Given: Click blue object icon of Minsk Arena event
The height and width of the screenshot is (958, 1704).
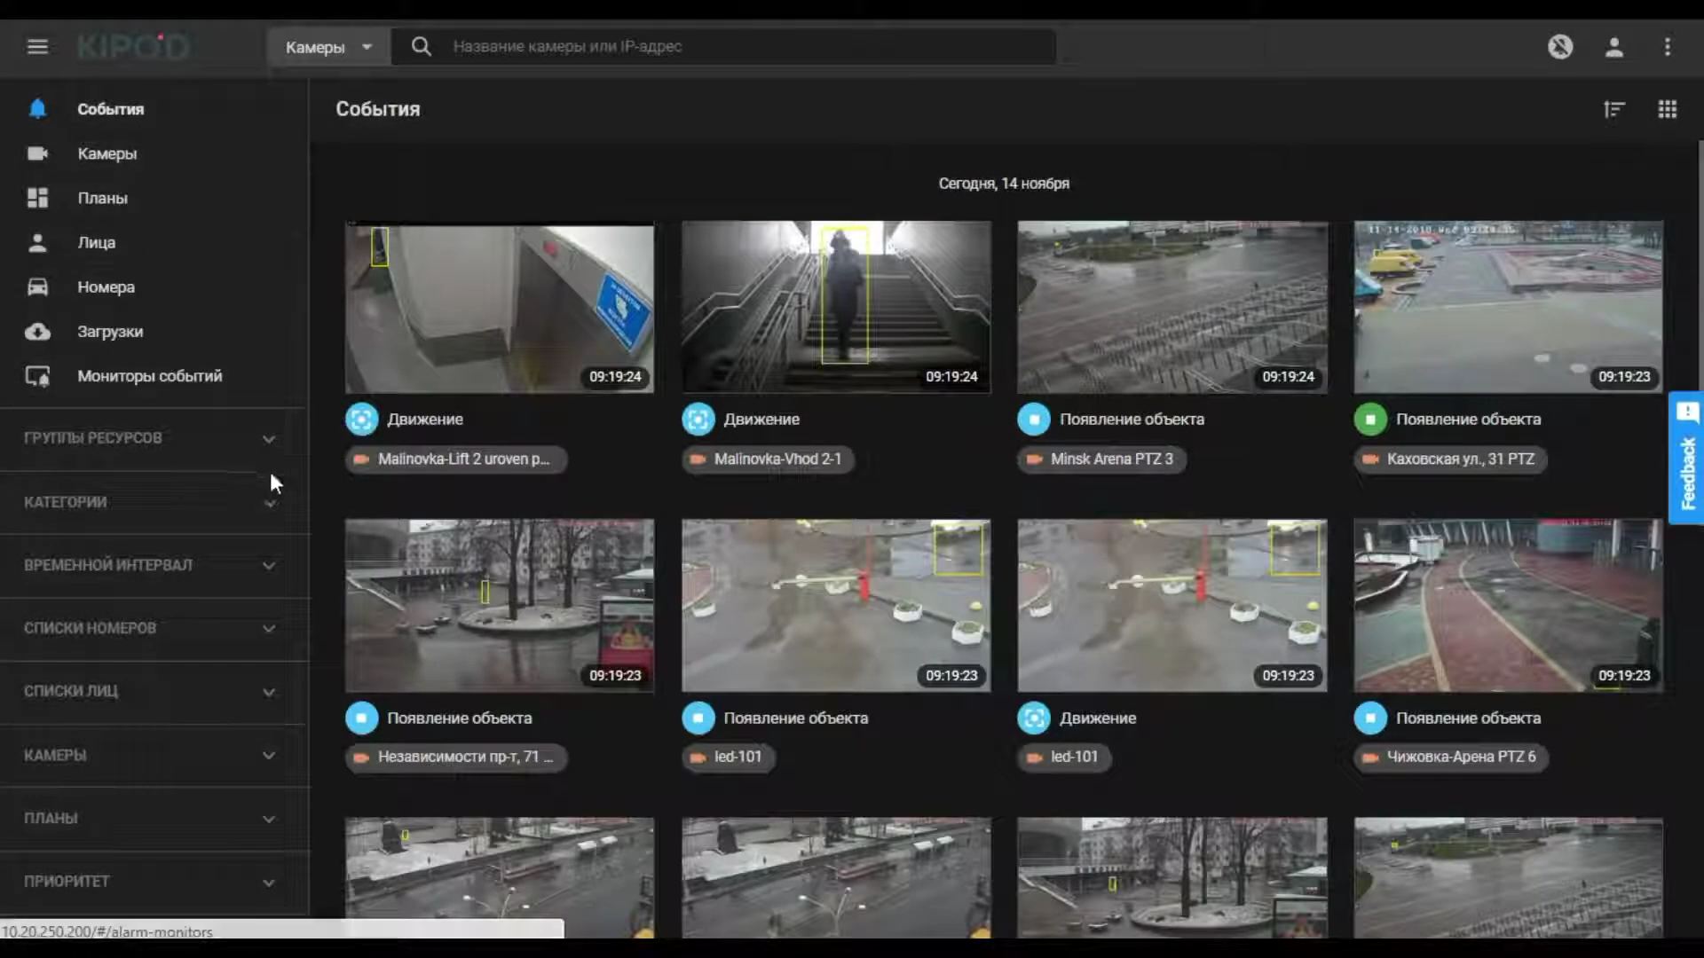Looking at the screenshot, I should 1034,420.
